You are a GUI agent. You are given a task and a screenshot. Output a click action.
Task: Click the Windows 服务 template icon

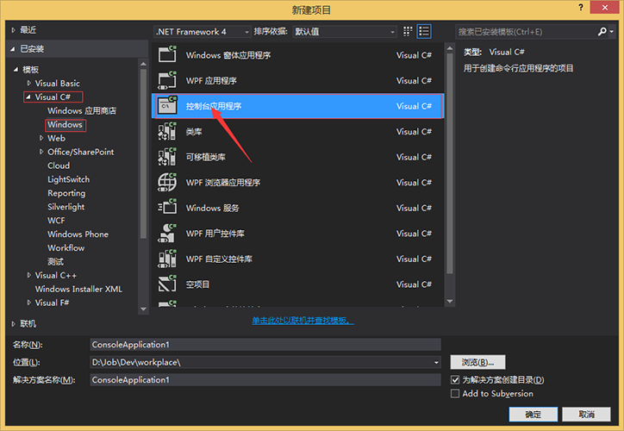(167, 208)
